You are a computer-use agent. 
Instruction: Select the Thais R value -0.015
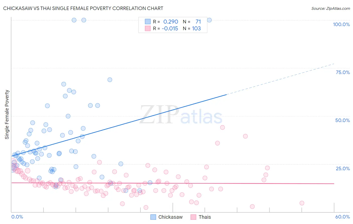click(170, 28)
